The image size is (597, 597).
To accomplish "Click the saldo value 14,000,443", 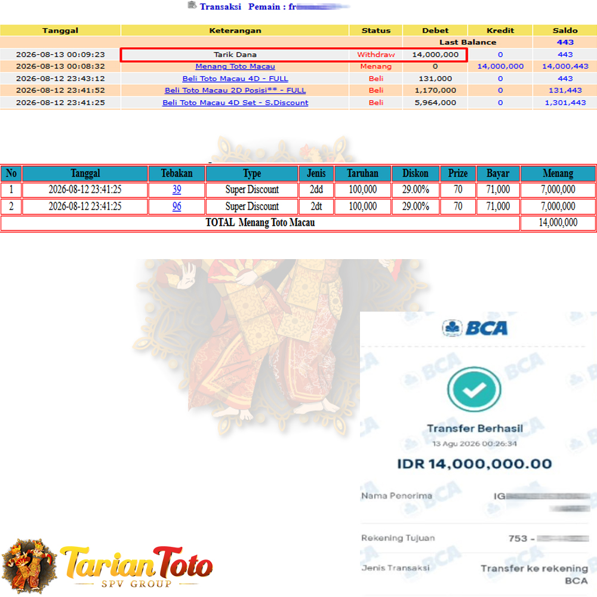I will pyautogui.click(x=565, y=66).
